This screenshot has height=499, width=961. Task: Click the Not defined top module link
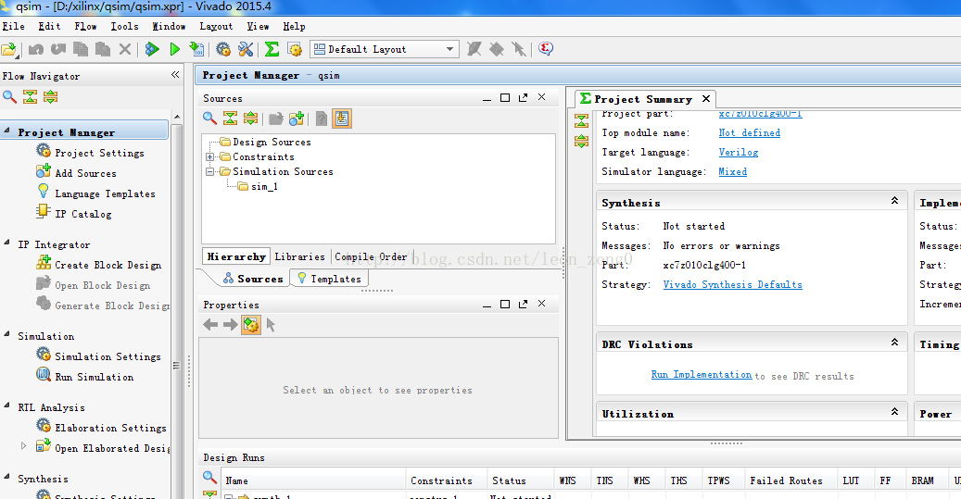(x=750, y=133)
